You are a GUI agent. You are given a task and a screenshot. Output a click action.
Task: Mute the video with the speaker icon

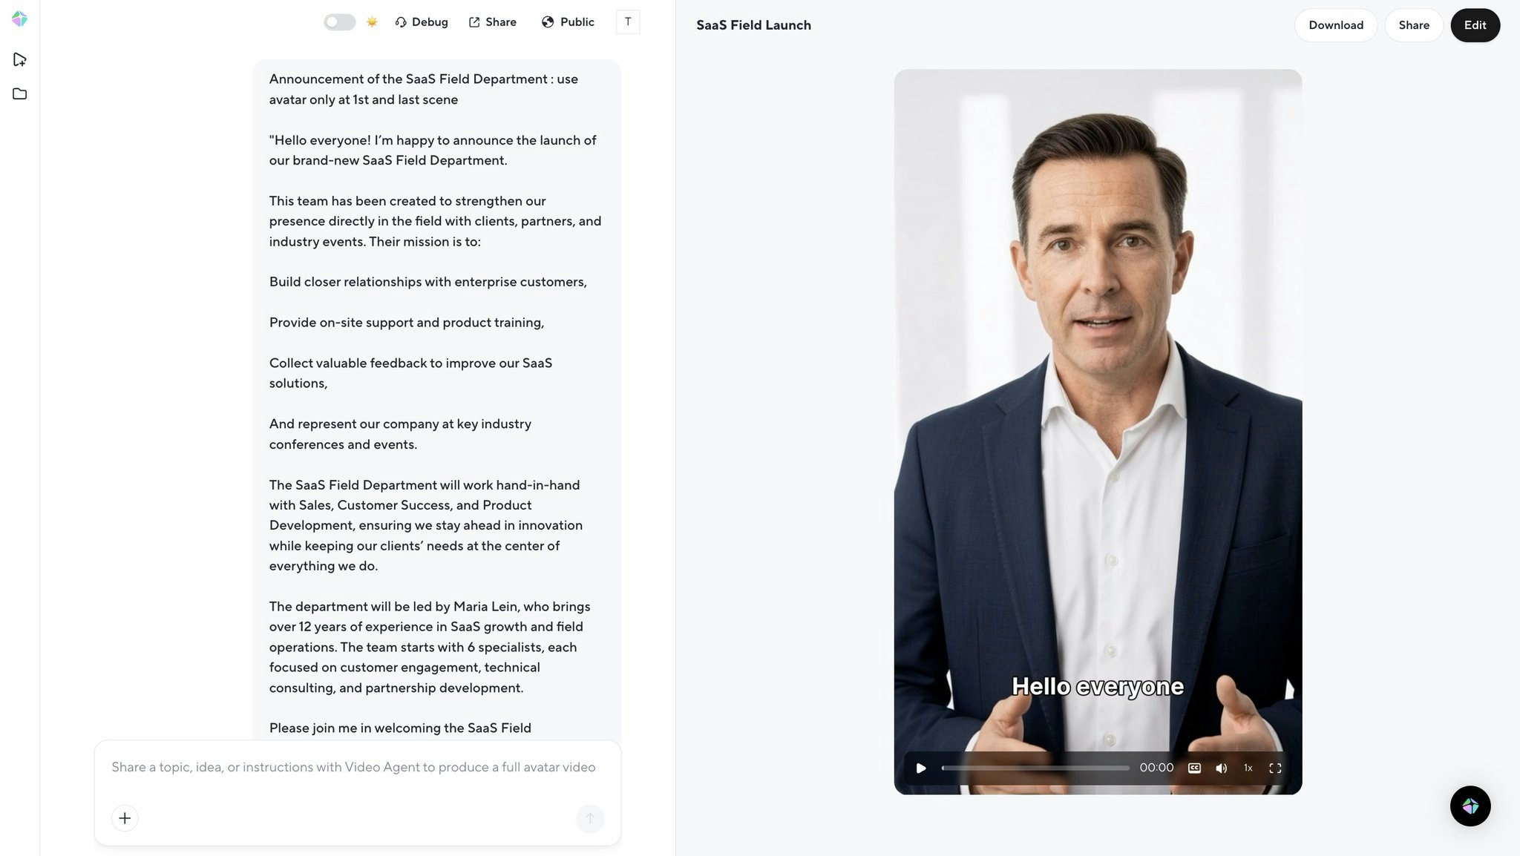coord(1221,768)
